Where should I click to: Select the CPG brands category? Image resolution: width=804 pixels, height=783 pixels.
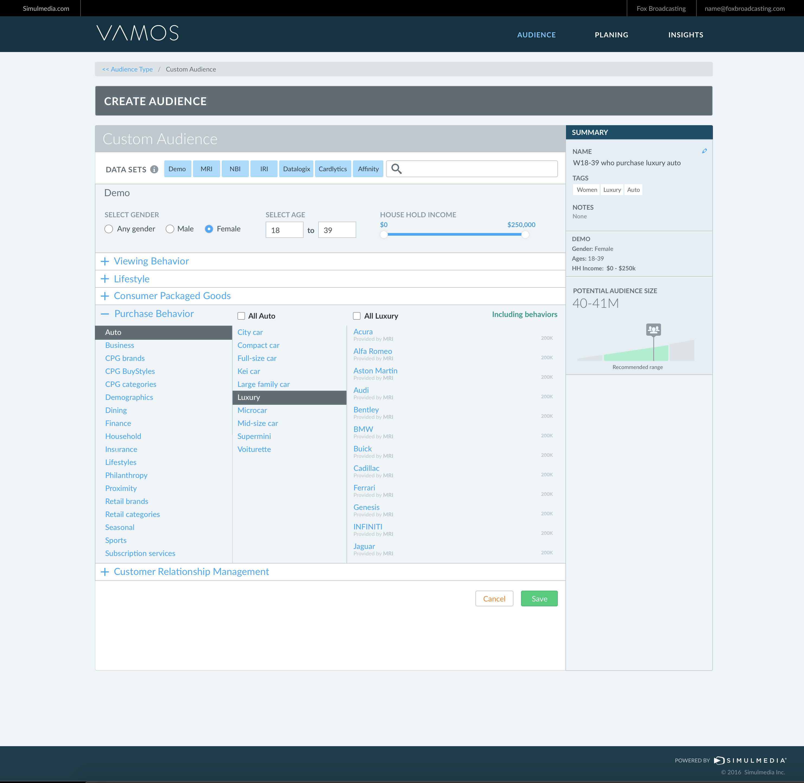click(x=125, y=358)
